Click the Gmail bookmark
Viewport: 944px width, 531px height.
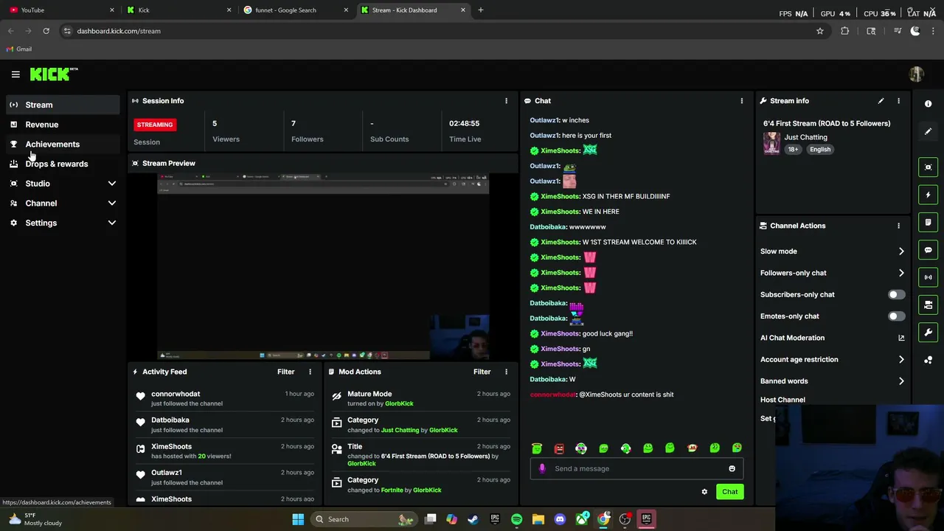19,49
